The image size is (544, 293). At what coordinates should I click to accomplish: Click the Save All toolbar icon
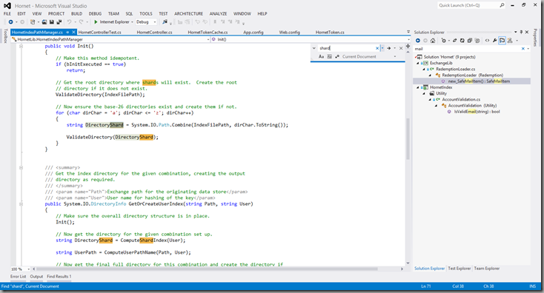59,21
